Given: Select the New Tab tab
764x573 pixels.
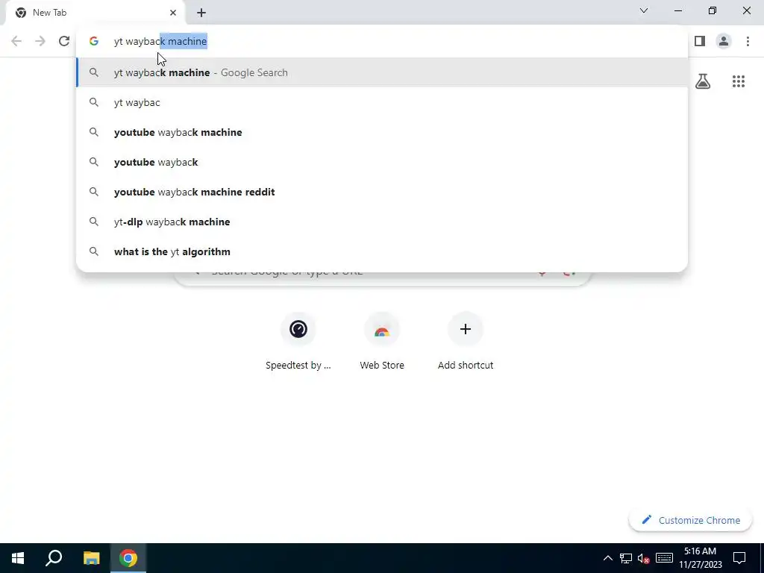Looking at the screenshot, I should point(95,13).
